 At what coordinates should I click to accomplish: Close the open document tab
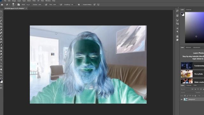tap(26, 8)
